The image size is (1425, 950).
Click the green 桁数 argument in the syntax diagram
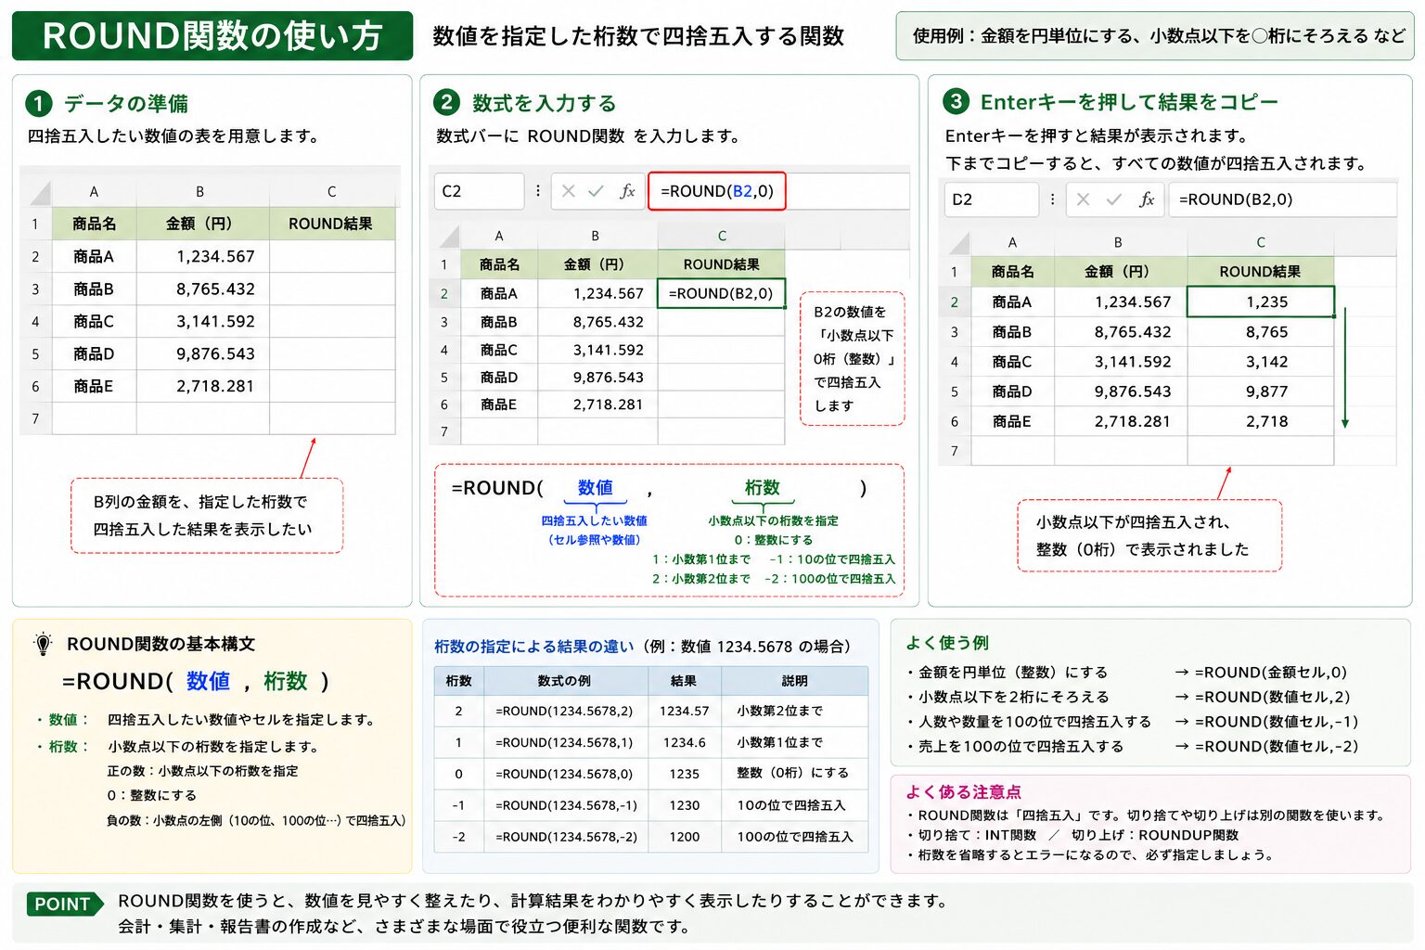coord(762,488)
